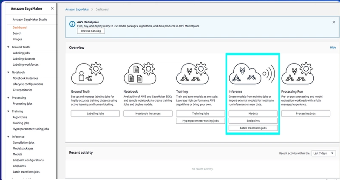Open Labeling workforces in the sidebar
The height and width of the screenshot is (180, 340).
(x=25, y=64)
